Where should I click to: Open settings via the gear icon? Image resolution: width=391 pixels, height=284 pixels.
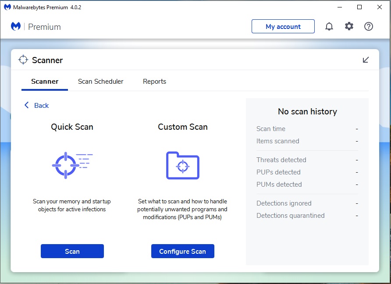(349, 26)
